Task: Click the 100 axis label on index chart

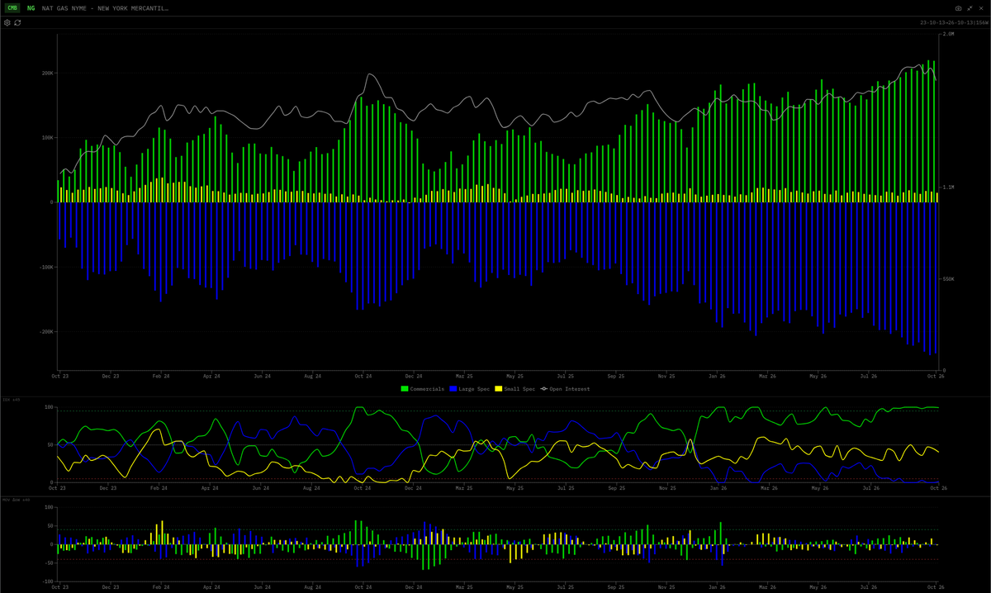Action: pyautogui.click(x=49, y=407)
